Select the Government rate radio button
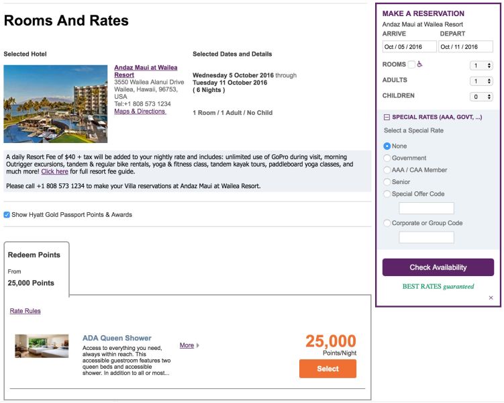Screen dimensions: 504x403 tap(387, 158)
